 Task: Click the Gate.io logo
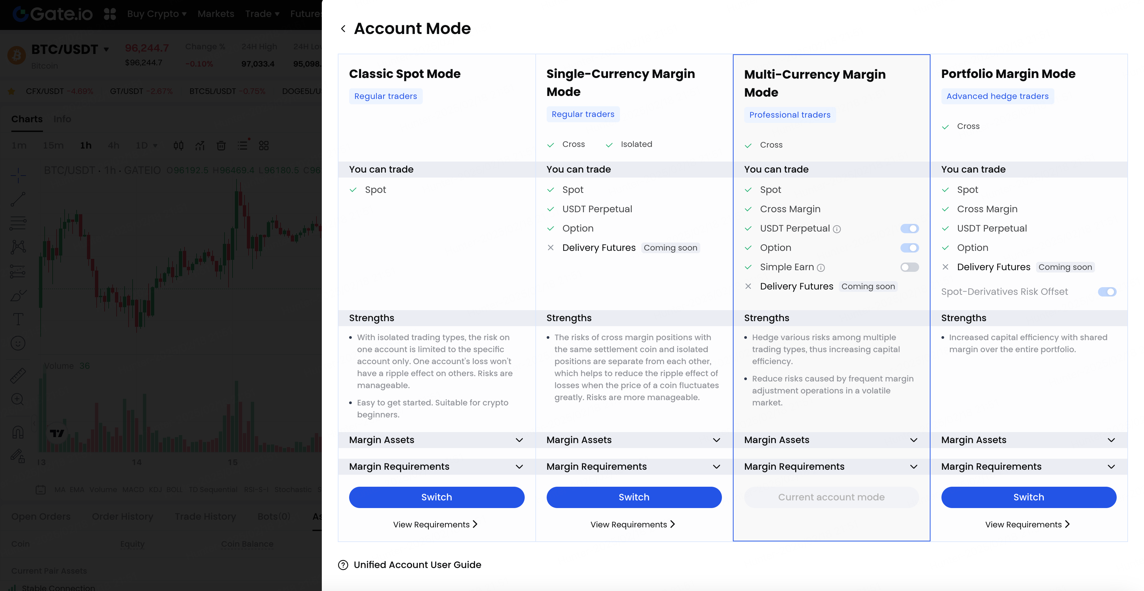click(x=53, y=14)
